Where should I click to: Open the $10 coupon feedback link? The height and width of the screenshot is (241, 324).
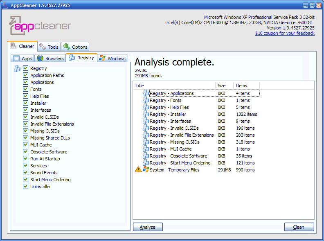point(285,33)
